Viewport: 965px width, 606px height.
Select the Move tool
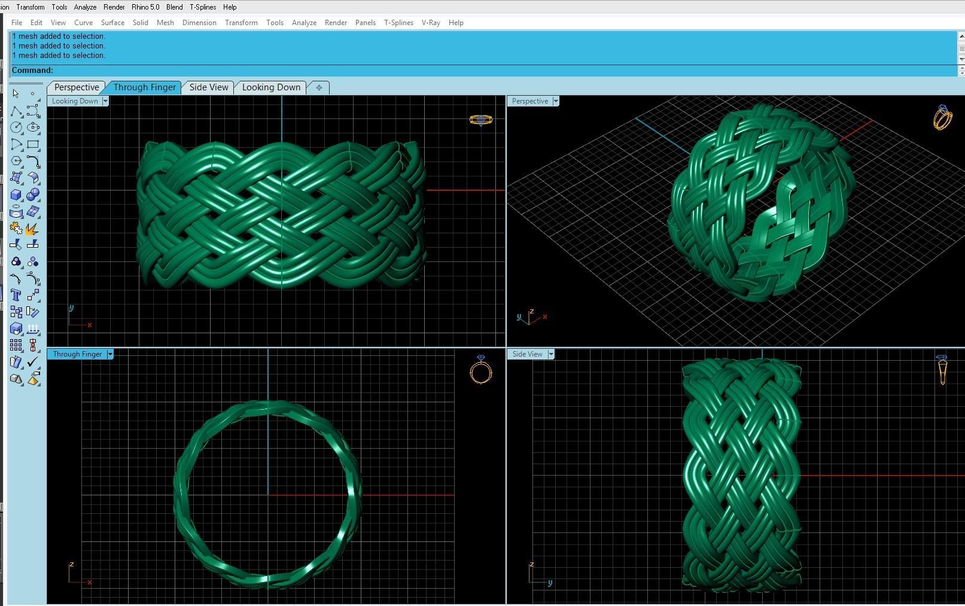click(x=33, y=295)
